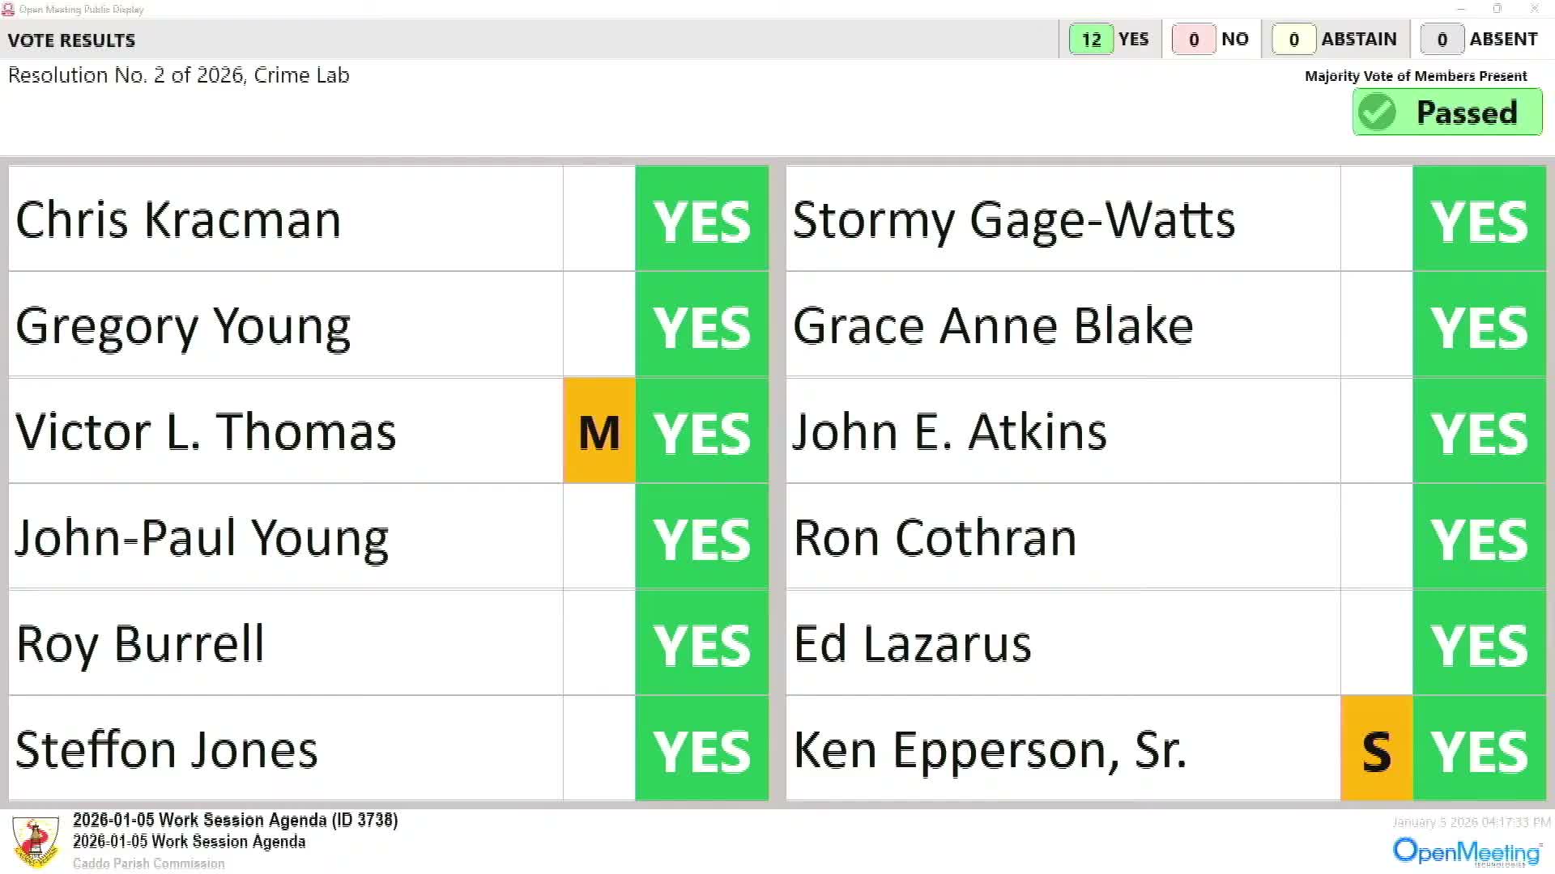Click the Work Session Agenda ID 3738 text
The height and width of the screenshot is (874, 1555).
[235, 820]
